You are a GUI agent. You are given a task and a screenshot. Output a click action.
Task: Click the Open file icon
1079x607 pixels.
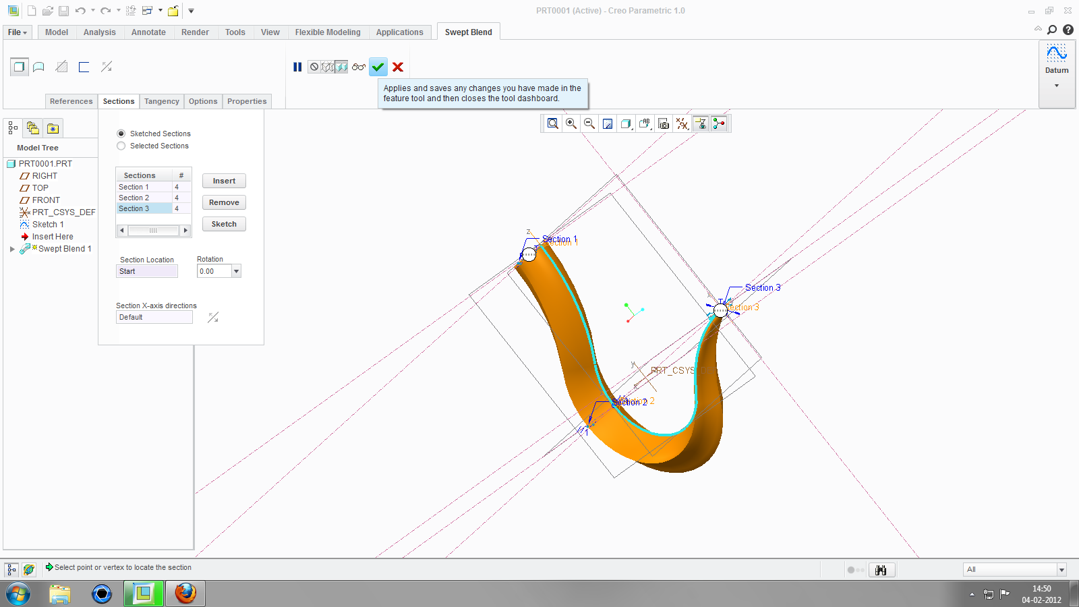coord(48,11)
